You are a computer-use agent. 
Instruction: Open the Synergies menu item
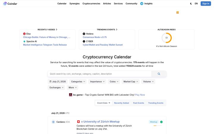point(74,4)
